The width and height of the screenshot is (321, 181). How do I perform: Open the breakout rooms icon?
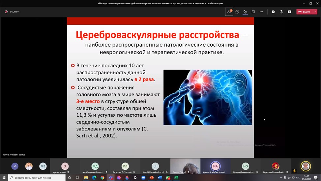[253, 12]
